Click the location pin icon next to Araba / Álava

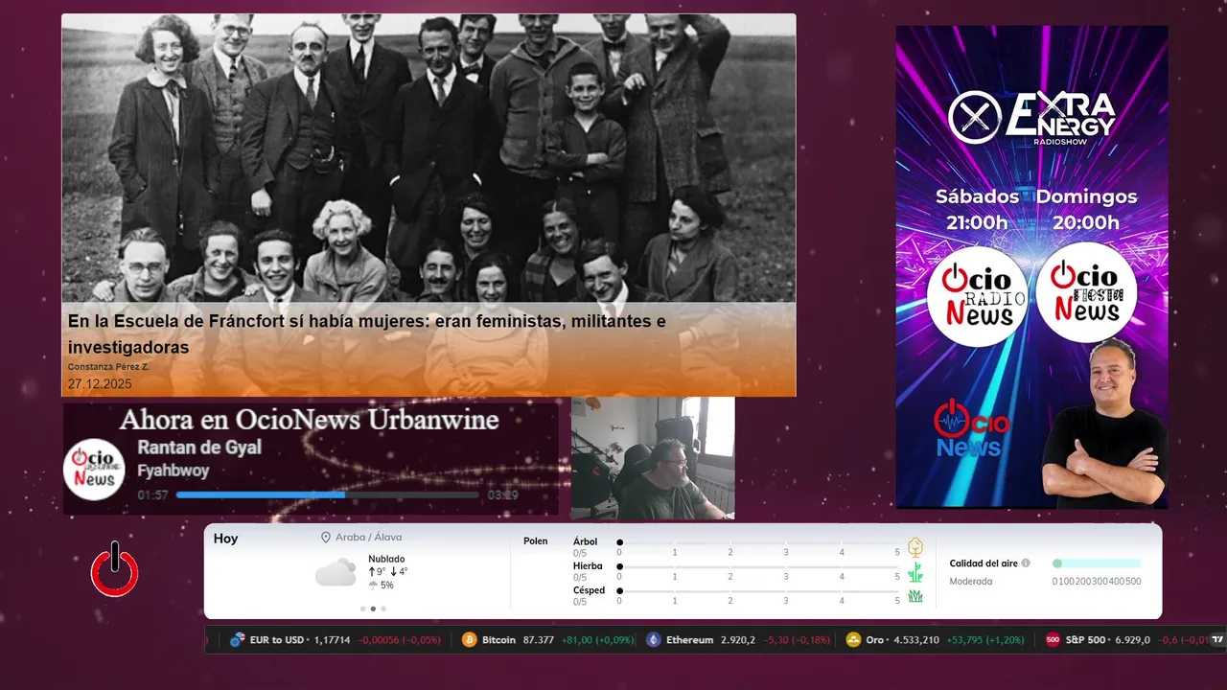click(x=326, y=539)
